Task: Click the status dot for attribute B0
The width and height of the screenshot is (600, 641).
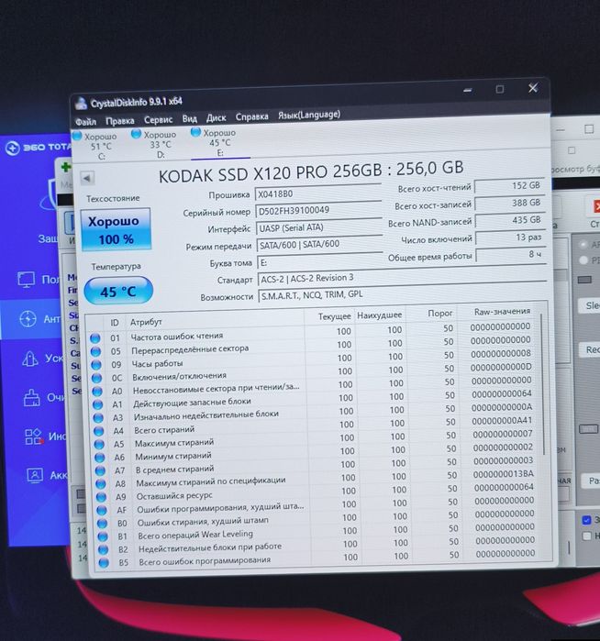Action: pyautogui.click(x=102, y=524)
